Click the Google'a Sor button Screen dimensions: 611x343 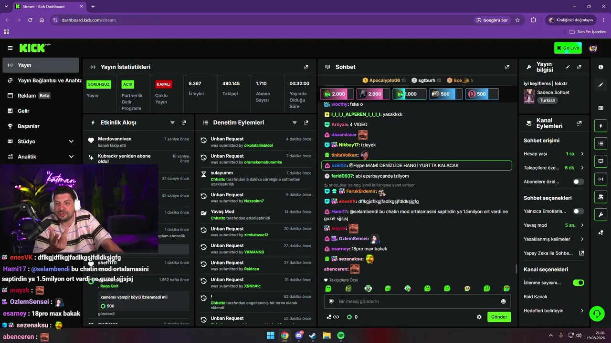[x=492, y=20]
